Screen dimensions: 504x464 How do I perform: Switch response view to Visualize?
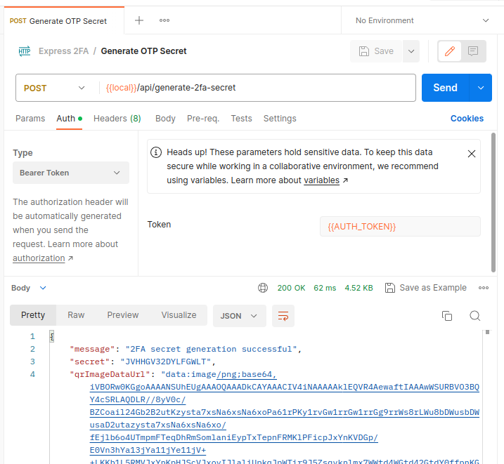179,315
